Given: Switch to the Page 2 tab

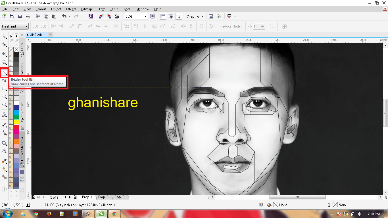Looking at the screenshot, I should click(x=103, y=197).
